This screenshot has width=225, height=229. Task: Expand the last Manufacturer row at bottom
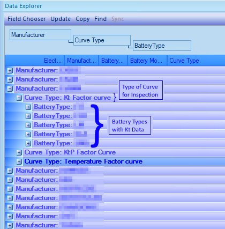pos(10,226)
